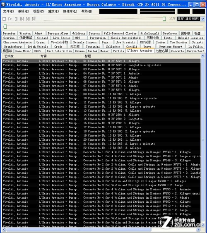207x233 pixels.
Task: Open the playback order dropdown
Action: pyautogui.click(x=203, y=19)
